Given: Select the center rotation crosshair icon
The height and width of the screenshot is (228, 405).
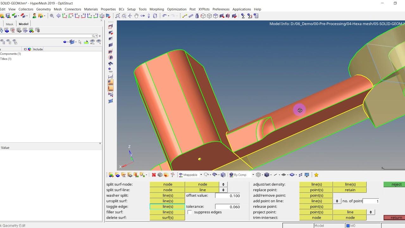Looking at the screenshot, I should (130, 16).
